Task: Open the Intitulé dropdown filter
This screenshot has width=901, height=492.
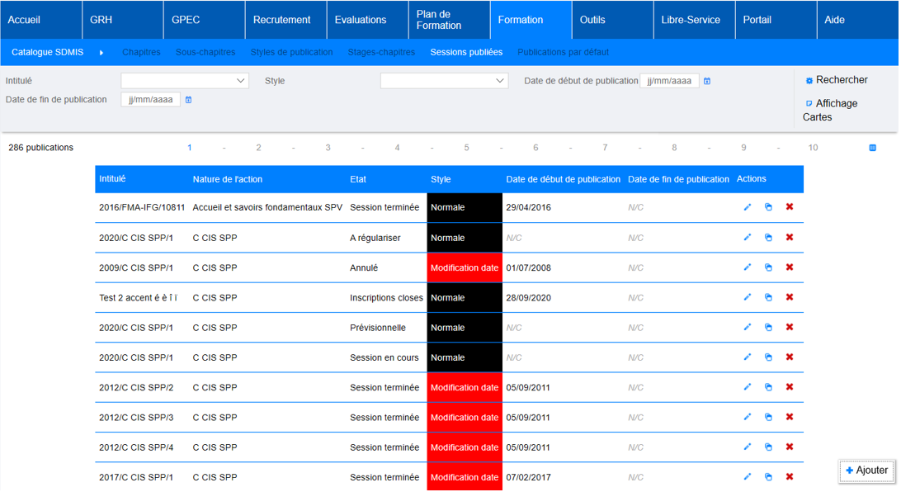Action: point(185,81)
